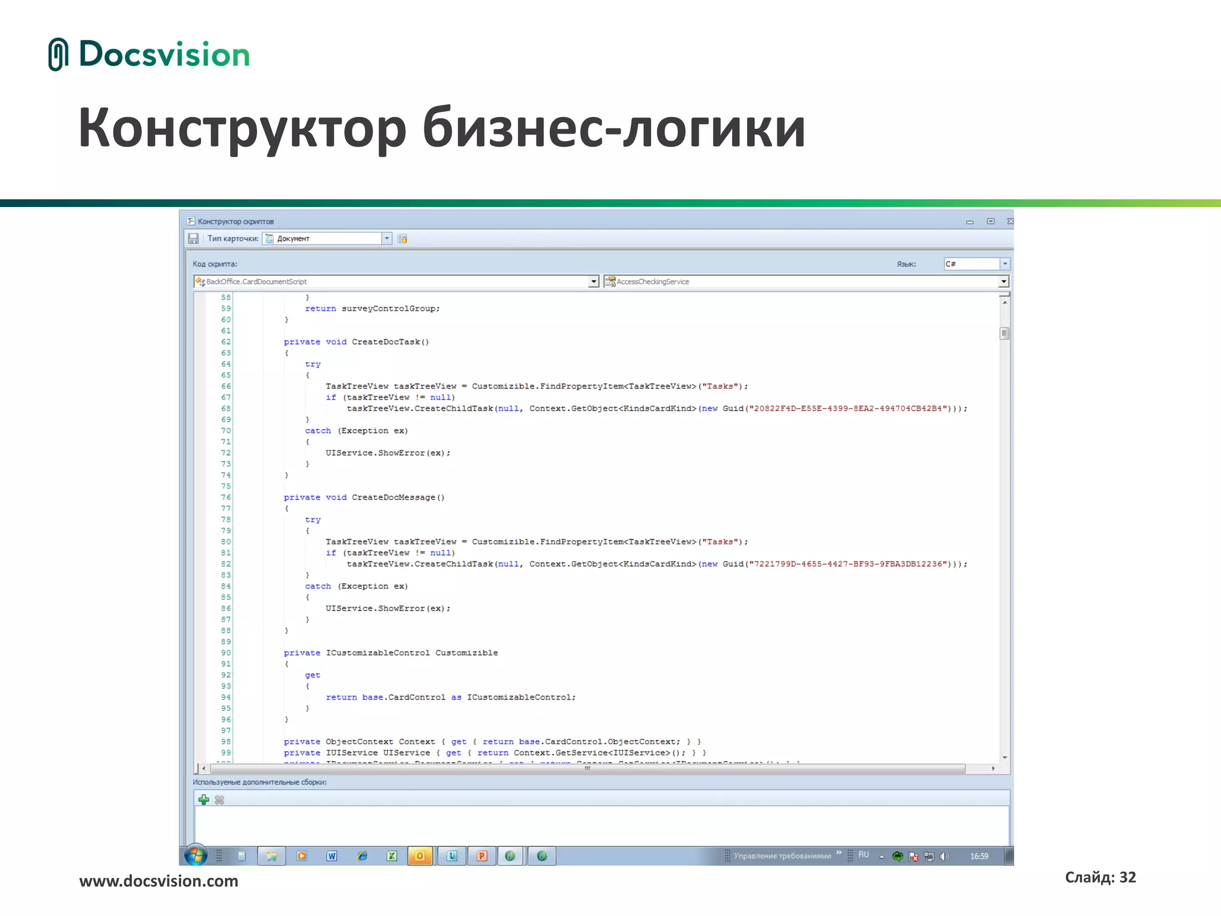Screen dimensions: 1221x916
Task: Click the Windows Start orb
Action: (x=196, y=856)
